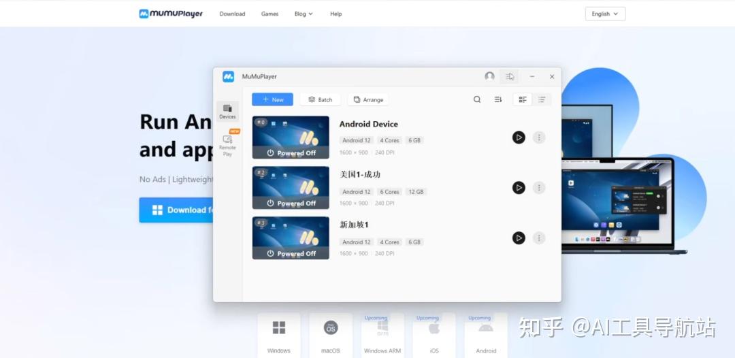Switch to compact list view layout
Screen dimensions: 735x358
(x=542, y=99)
